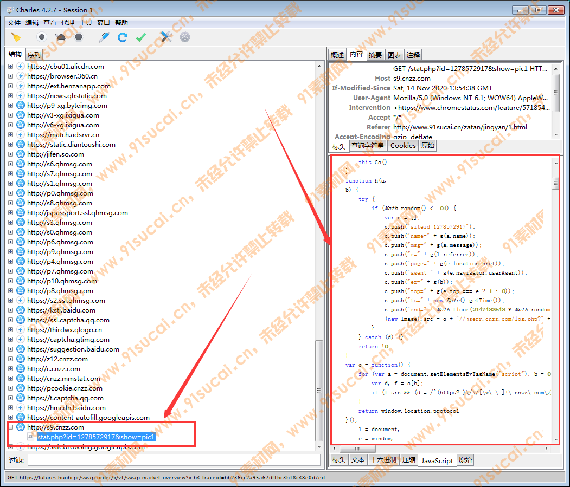Expand the http://v3-xg.ixigua.com node
This screenshot has width=570, height=487.
coord(10,115)
